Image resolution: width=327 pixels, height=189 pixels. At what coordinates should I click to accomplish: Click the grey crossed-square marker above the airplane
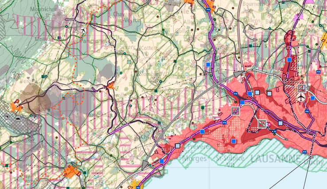point(302,89)
